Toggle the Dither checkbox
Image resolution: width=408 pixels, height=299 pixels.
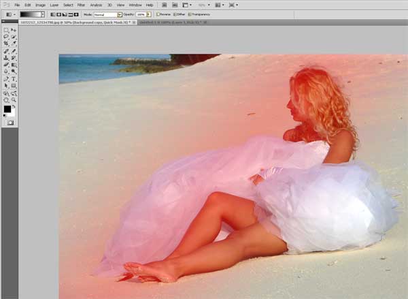tap(175, 14)
